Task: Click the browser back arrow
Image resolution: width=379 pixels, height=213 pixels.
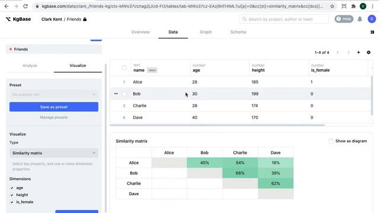Action: (7, 7)
